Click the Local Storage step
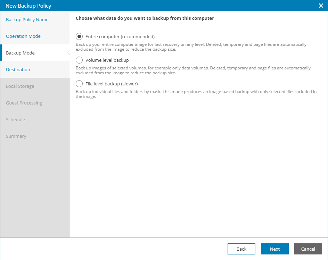The width and height of the screenshot is (328, 260). point(20,86)
